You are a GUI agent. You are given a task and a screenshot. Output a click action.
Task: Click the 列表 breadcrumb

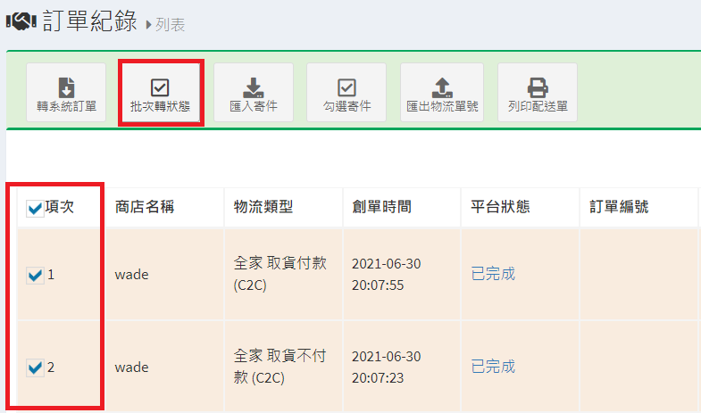170,25
